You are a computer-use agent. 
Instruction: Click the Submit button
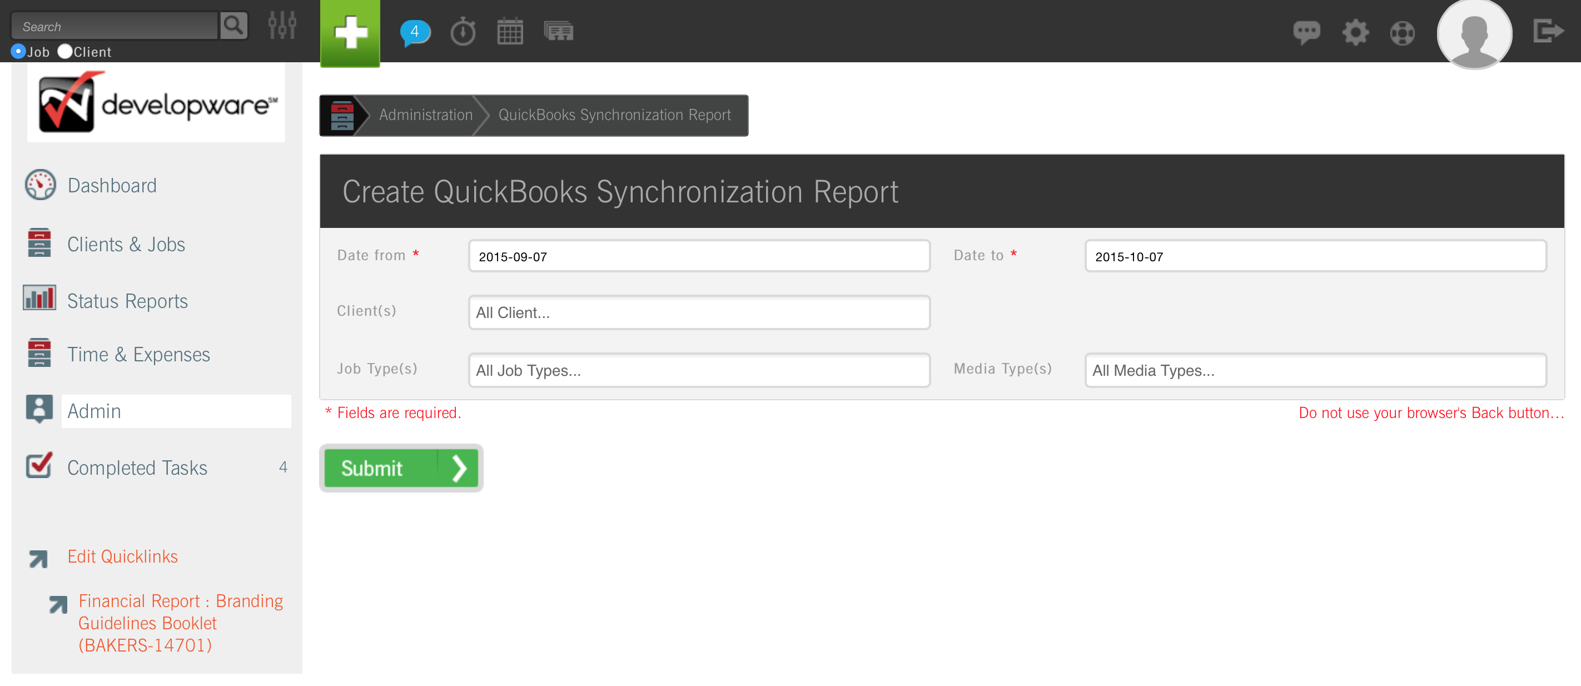point(401,468)
